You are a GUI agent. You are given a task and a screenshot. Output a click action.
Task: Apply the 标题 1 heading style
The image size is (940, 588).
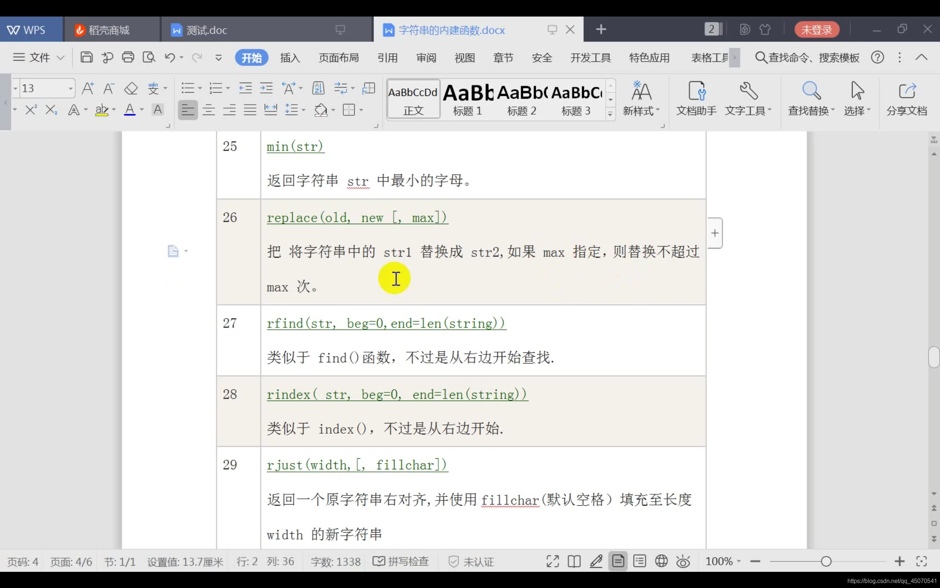click(x=467, y=100)
